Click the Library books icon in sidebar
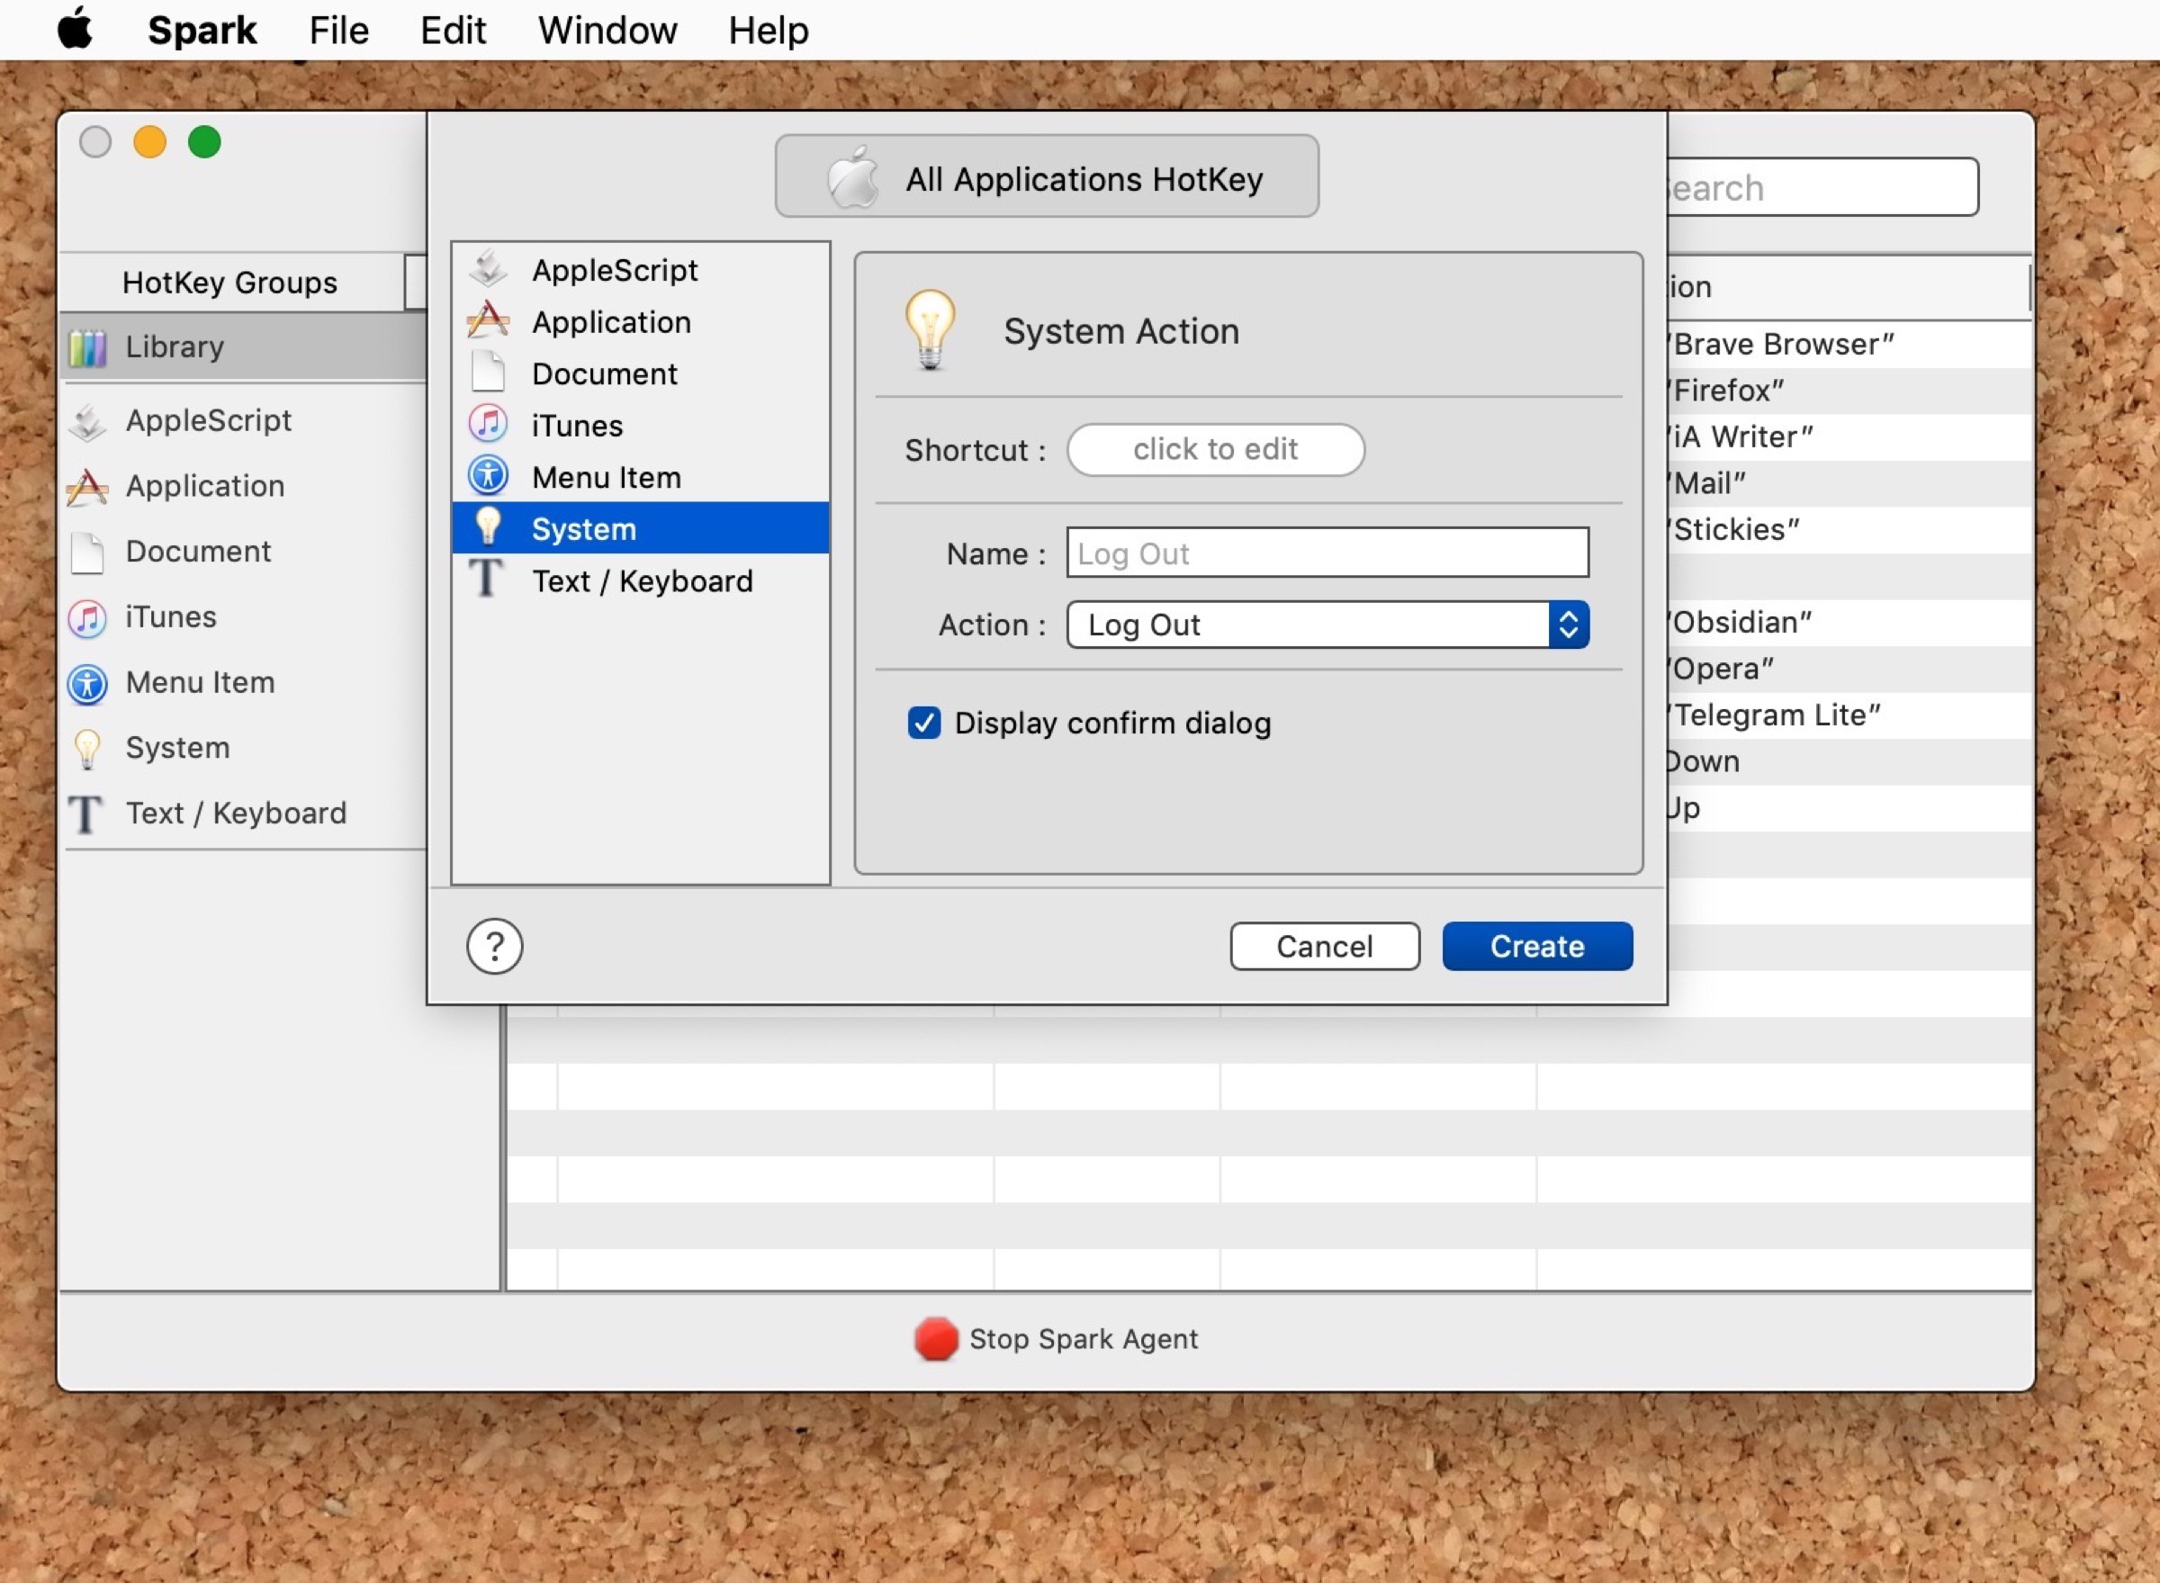This screenshot has width=2160, height=1583. 88,346
